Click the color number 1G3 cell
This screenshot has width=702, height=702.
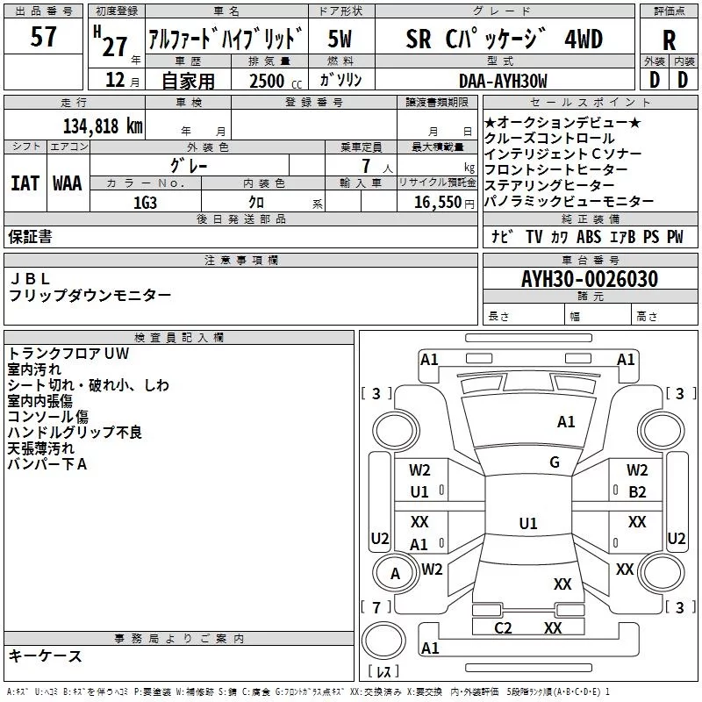coord(145,202)
